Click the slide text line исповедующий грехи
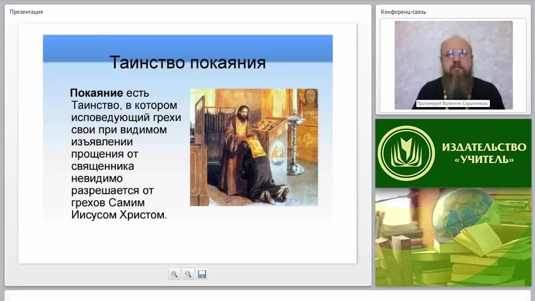Screen dimensions: 535x301 [126, 117]
